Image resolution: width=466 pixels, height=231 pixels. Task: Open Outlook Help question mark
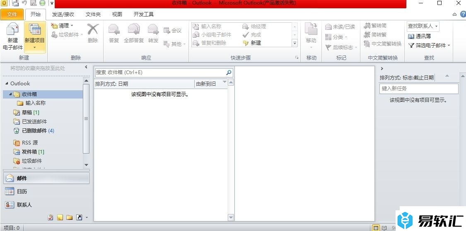pyautogui.click(x=463, y=14)
